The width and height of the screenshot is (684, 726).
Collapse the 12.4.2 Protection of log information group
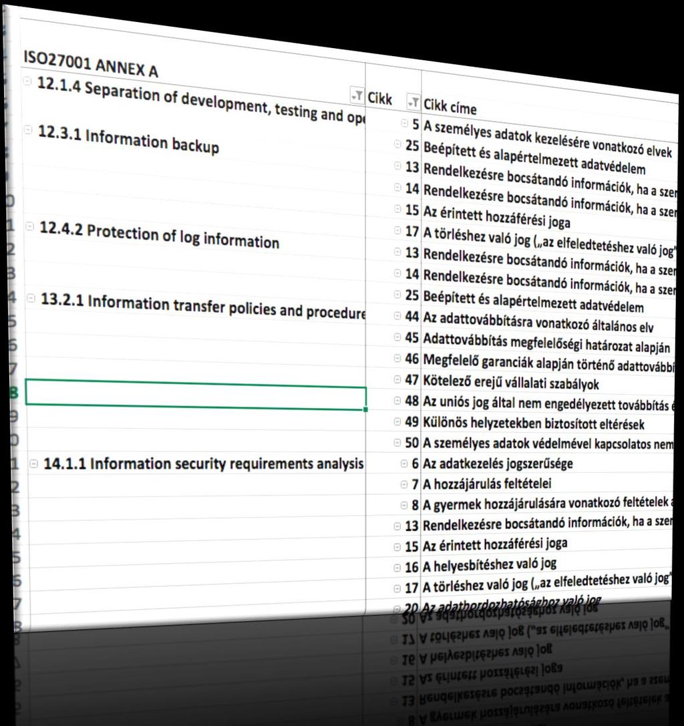coord(29,226)
